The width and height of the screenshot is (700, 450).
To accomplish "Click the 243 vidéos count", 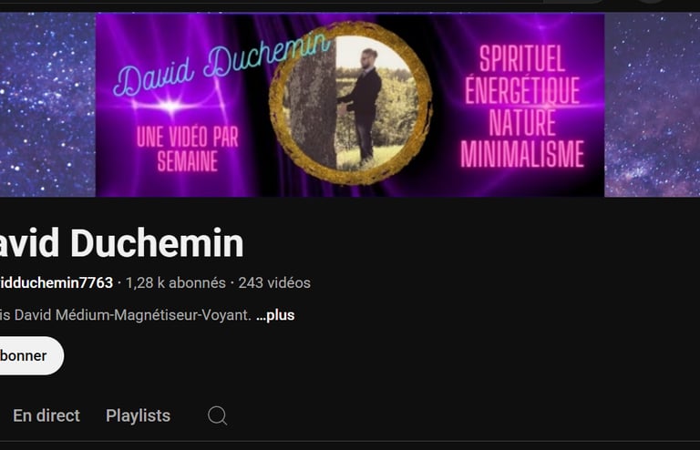I will pos(274,282).
